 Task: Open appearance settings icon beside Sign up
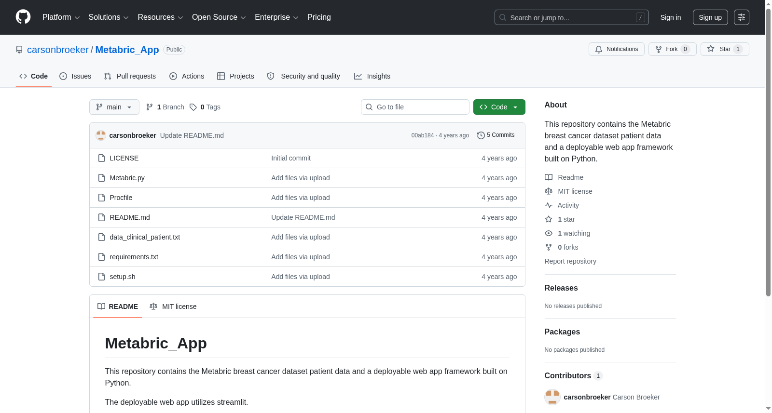(x=742, y=17)
